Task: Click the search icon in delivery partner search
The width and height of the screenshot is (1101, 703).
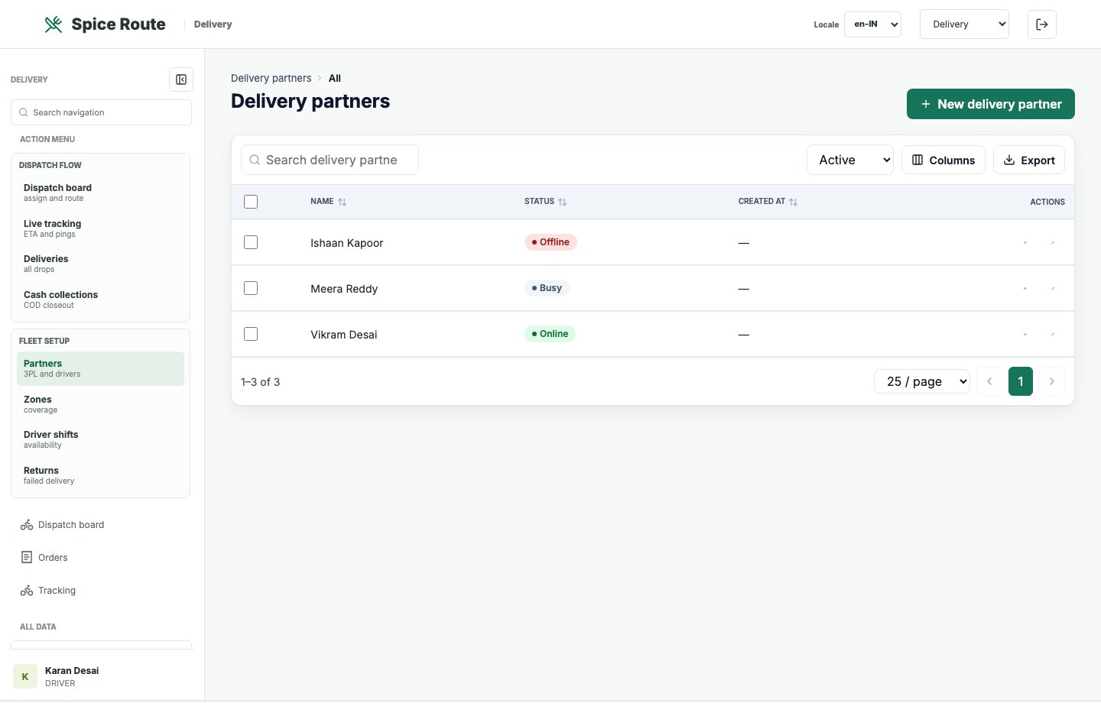Action: point(255,160)
